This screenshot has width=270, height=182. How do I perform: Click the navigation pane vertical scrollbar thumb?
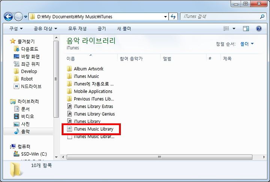pos(56,79)
